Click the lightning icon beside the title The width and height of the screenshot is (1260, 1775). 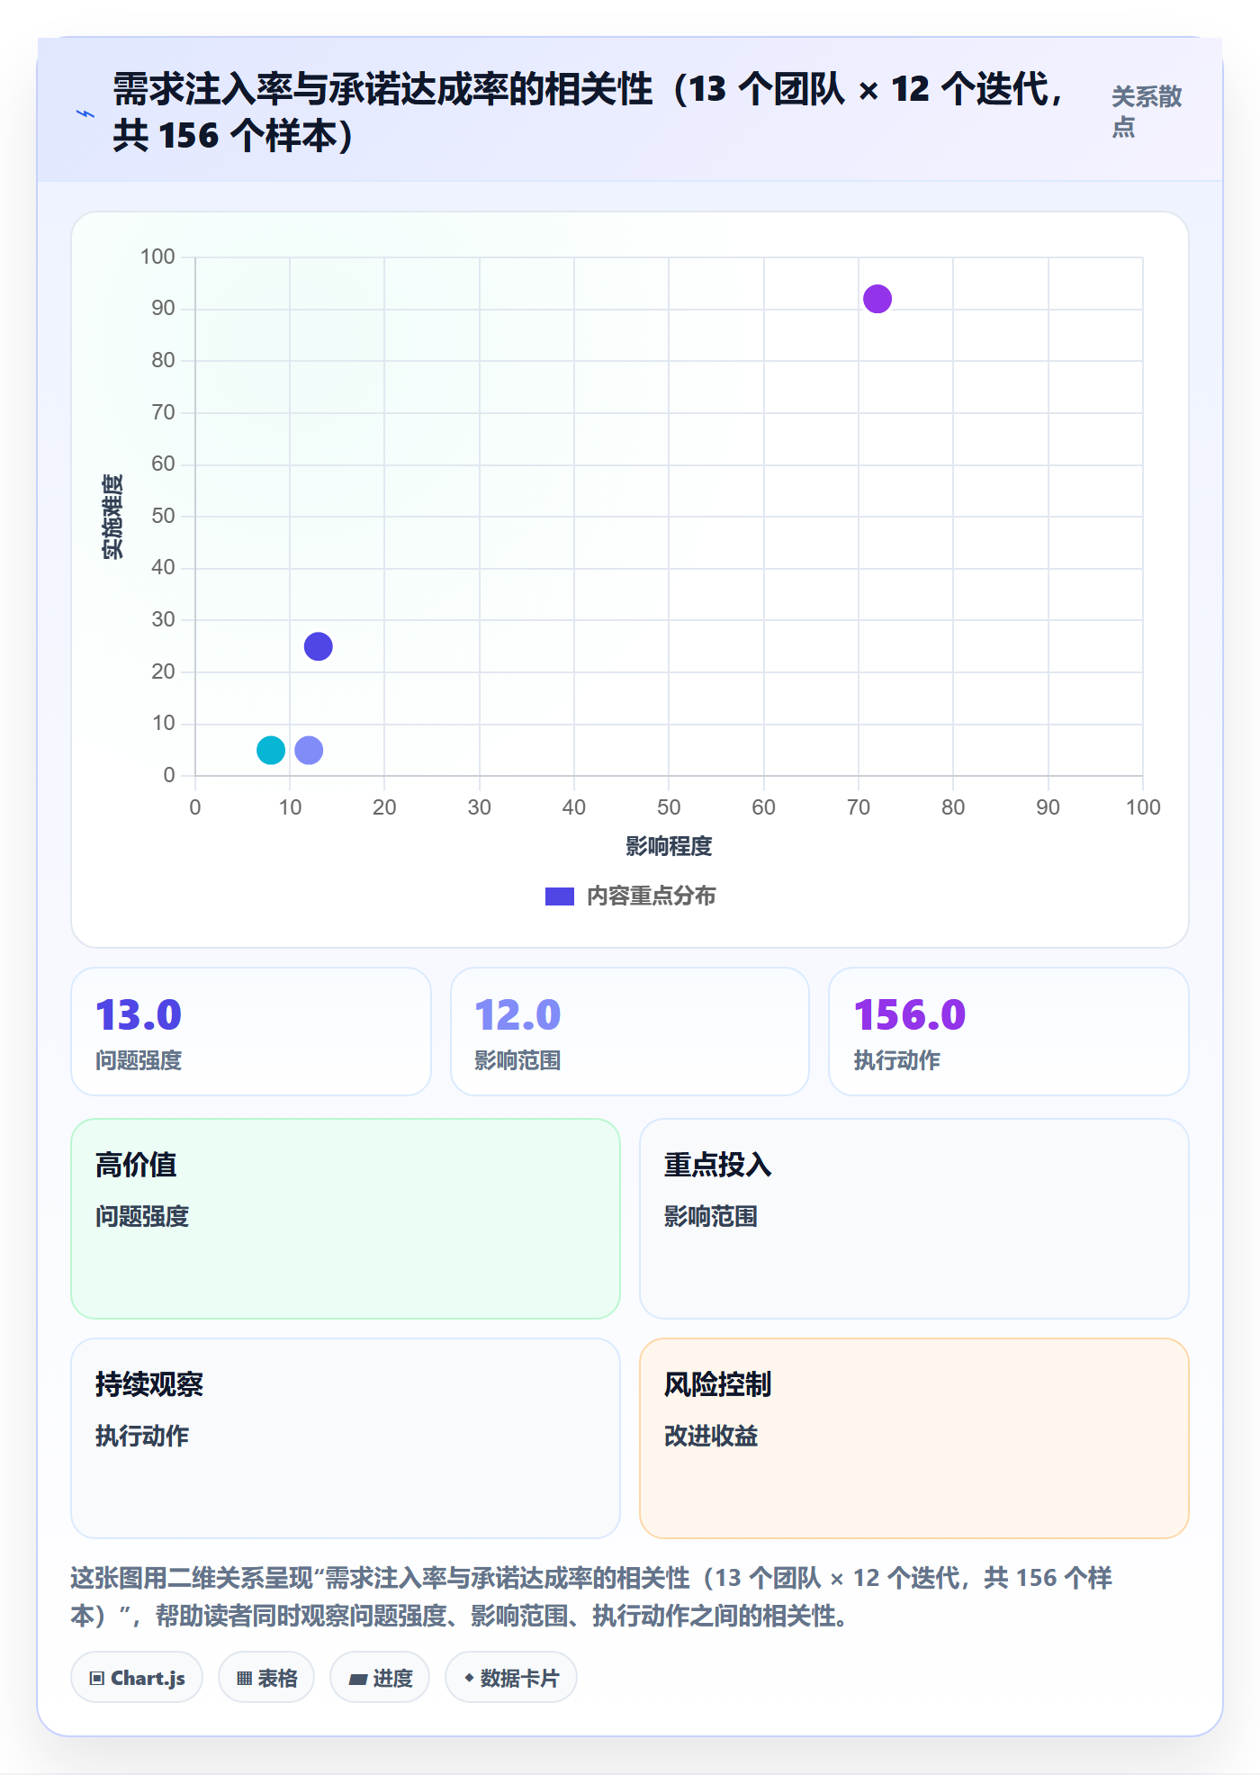85,113
